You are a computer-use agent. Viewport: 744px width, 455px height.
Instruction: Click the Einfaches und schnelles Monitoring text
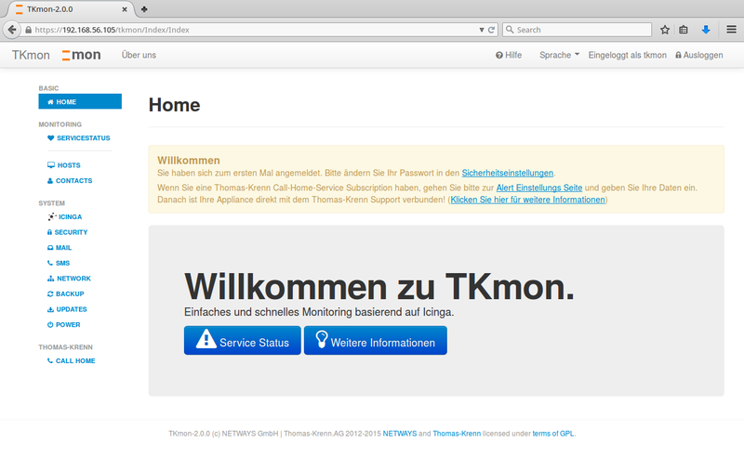pyautogui.click(x=319, y=312)
